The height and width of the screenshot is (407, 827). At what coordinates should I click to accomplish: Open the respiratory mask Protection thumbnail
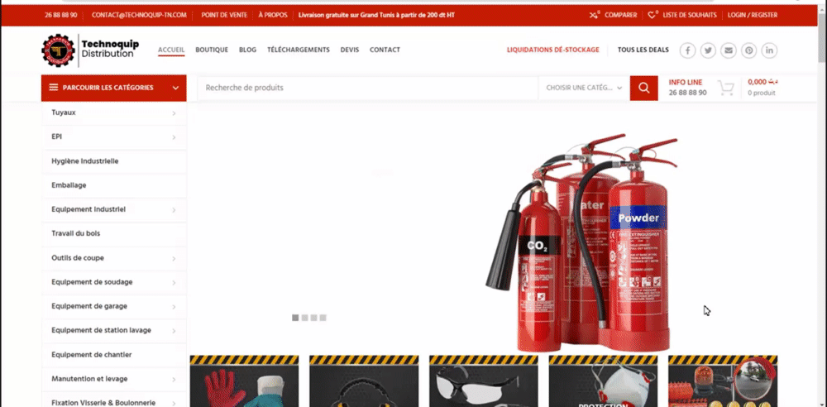[604, 381]
